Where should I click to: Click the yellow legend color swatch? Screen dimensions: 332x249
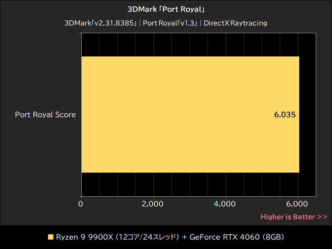click(x=50, y=237)
